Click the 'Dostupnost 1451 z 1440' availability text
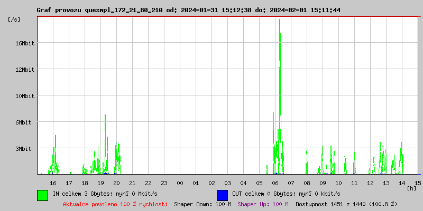Viewport: 423px width, 211px height. click(x=346, y=204)
